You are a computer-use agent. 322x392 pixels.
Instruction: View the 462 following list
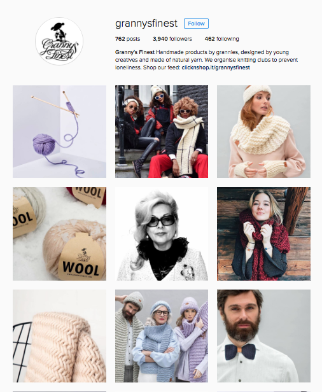coord(221,39)
